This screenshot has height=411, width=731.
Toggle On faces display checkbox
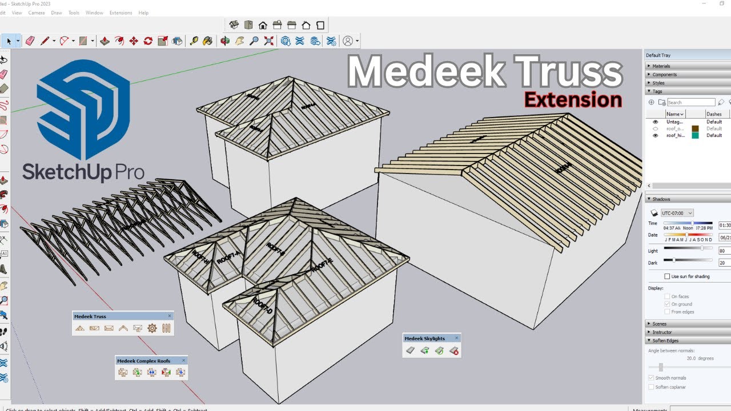pos(667,296)
